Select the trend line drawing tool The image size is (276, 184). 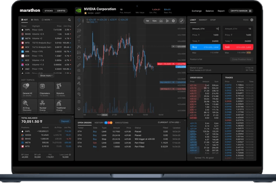pos(79,25)
